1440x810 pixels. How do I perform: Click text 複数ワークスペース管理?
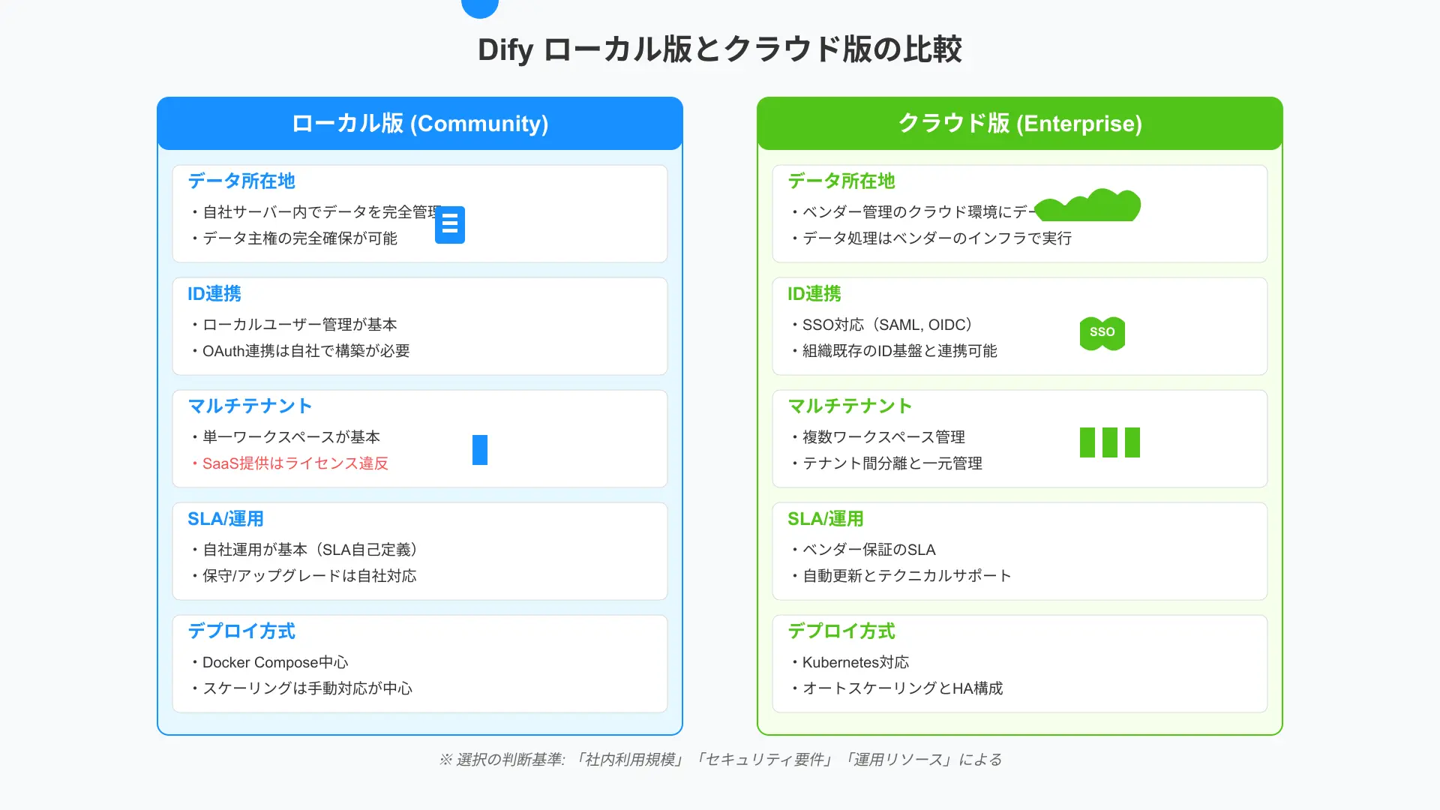coord(877,437)
